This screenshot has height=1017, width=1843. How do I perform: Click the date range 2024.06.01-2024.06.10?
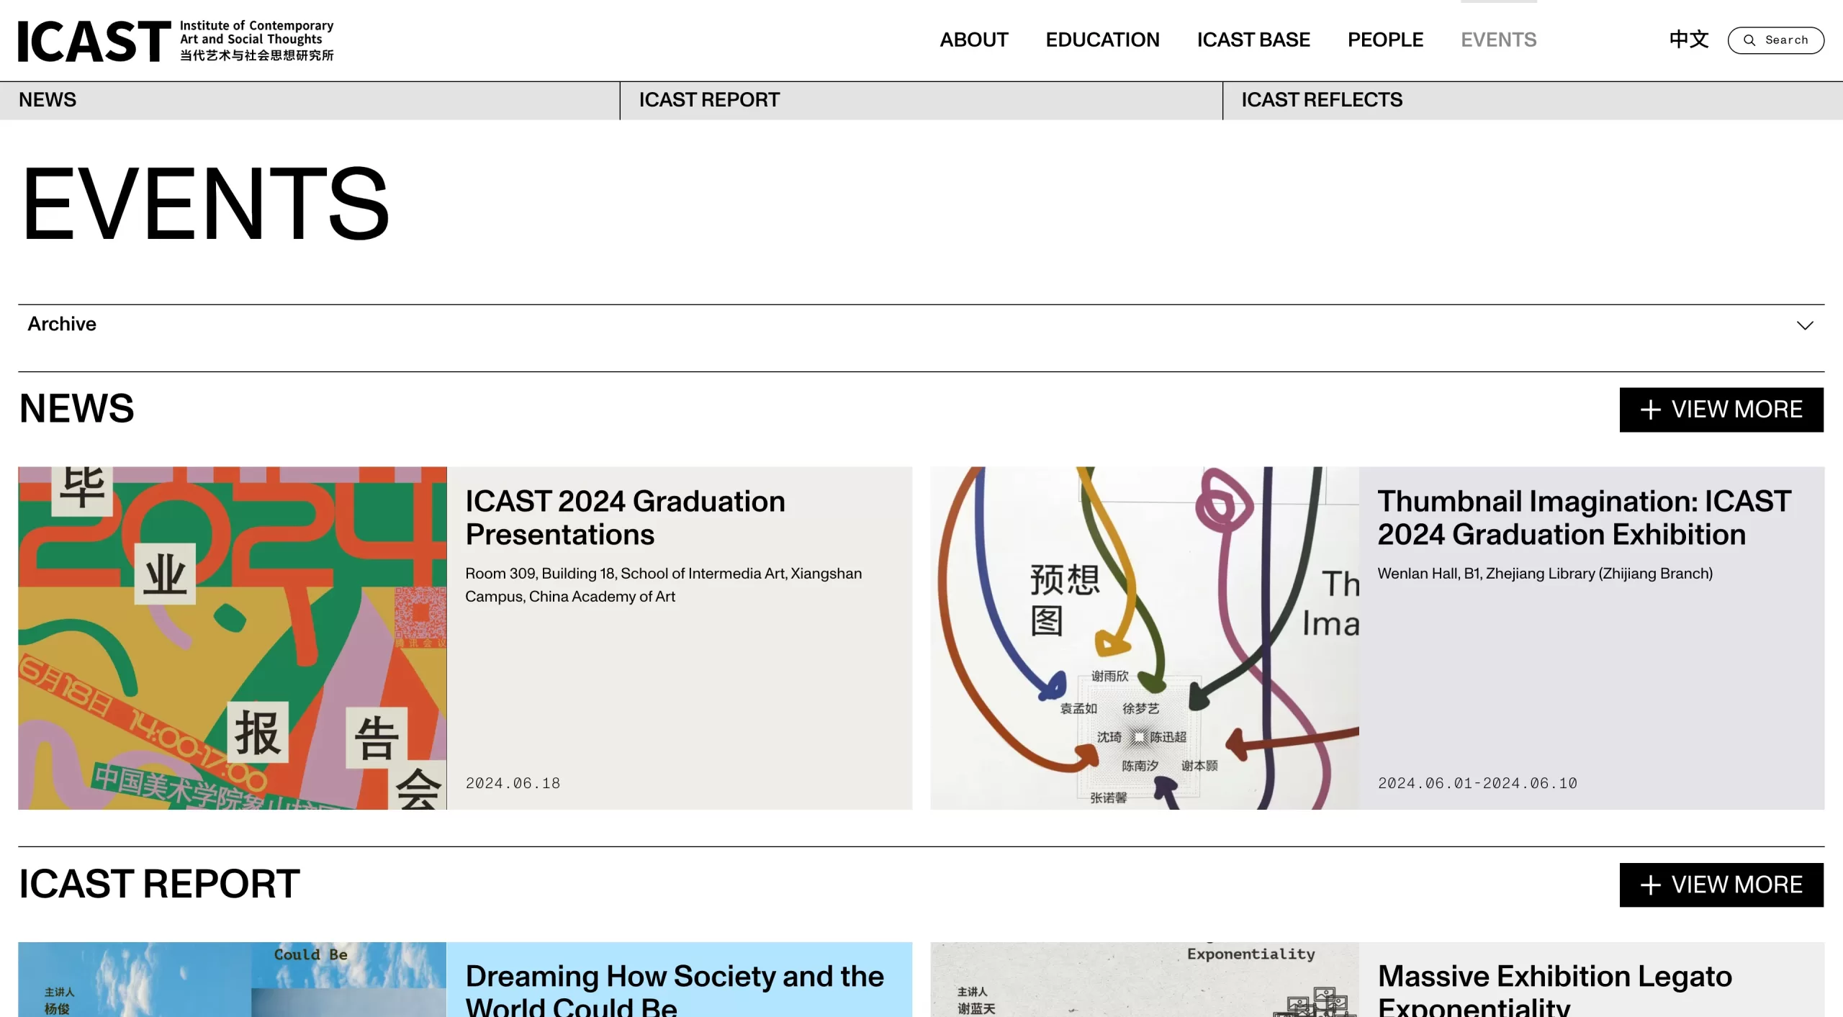point(1477,783)
